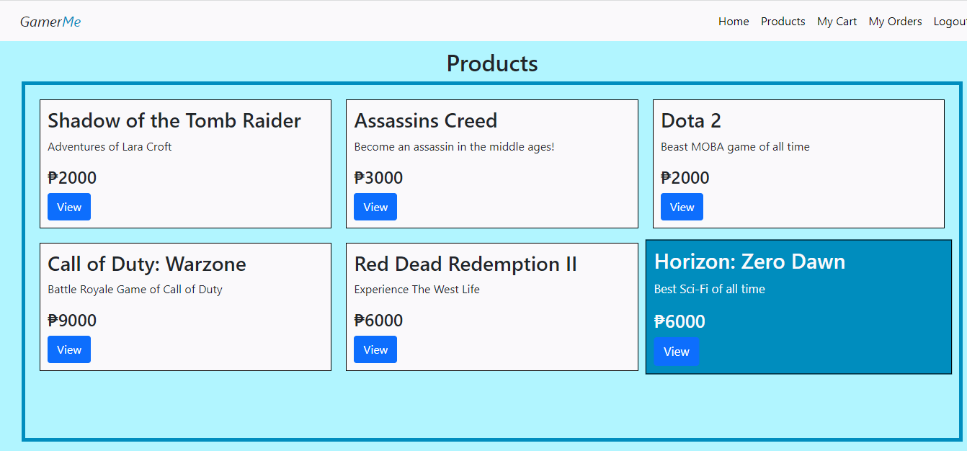Click the GamerMe brand logo

(x=50, y=22)
